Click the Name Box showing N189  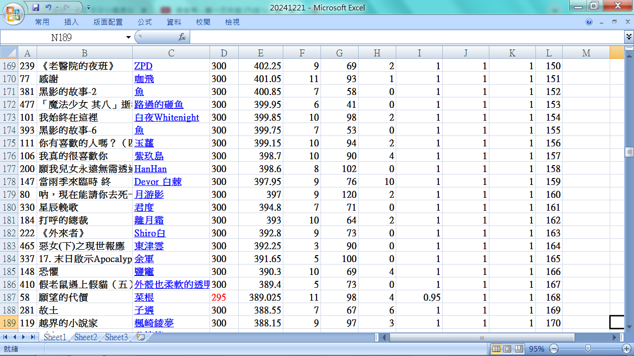coord(62,37)
